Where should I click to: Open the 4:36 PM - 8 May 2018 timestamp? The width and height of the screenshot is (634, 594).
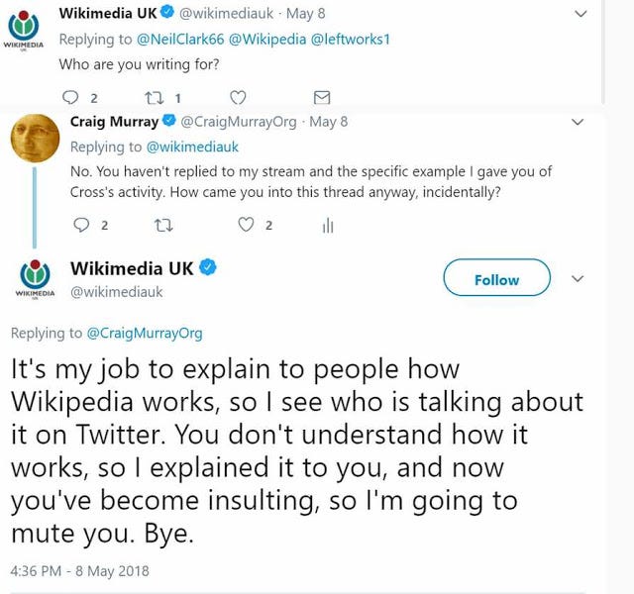point(79,570)
